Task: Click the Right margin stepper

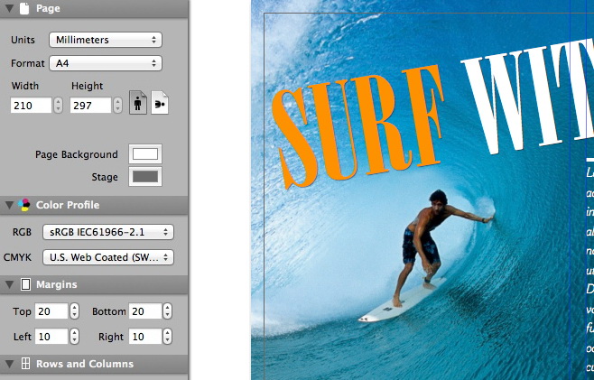Action: pos(167,337)
